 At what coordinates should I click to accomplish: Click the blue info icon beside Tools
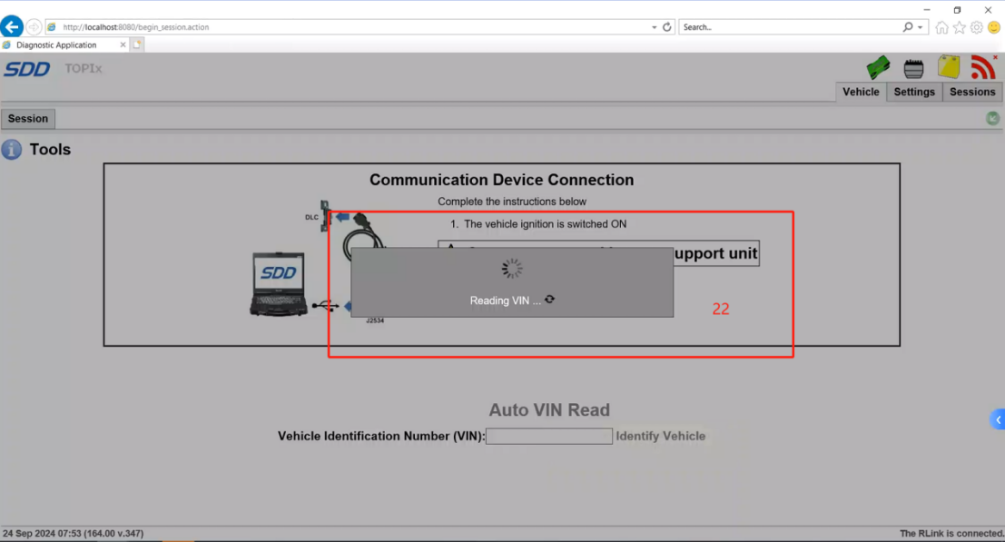12,150
